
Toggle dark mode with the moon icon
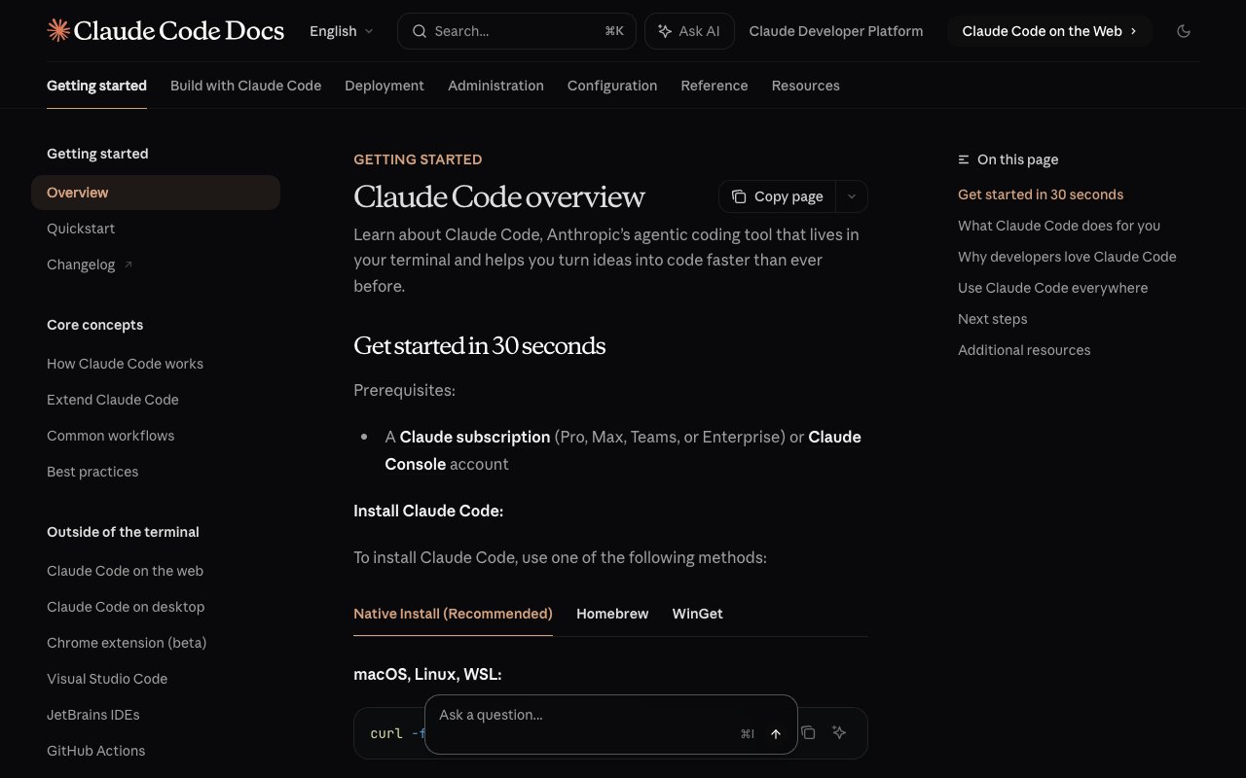tap(1184, 31)
